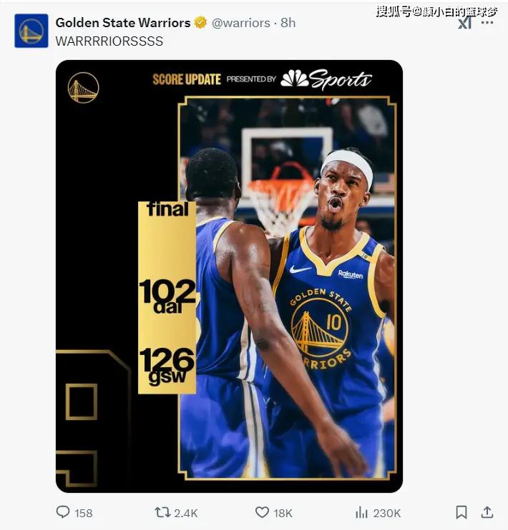
Task: Open the @warriors handle link
Action: coord(241,23)
